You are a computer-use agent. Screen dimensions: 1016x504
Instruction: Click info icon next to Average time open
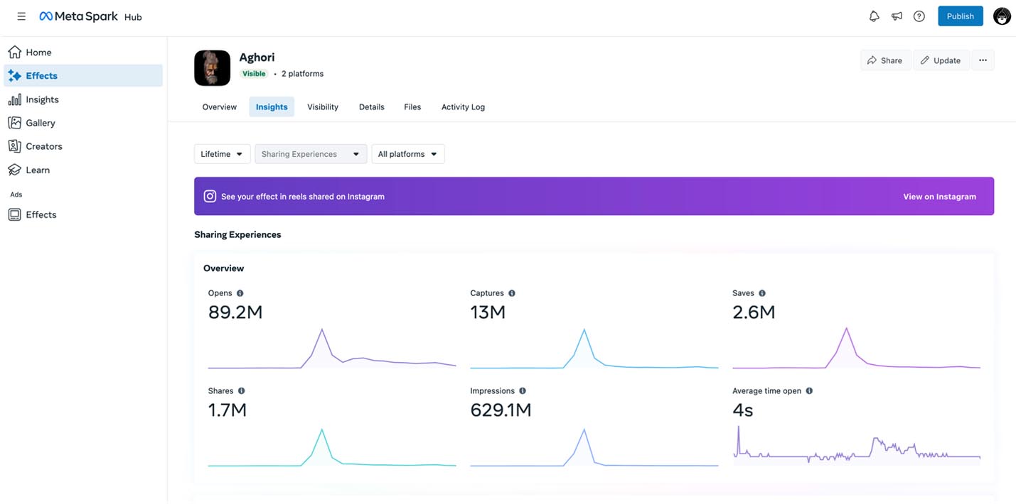tap(809, 391)
